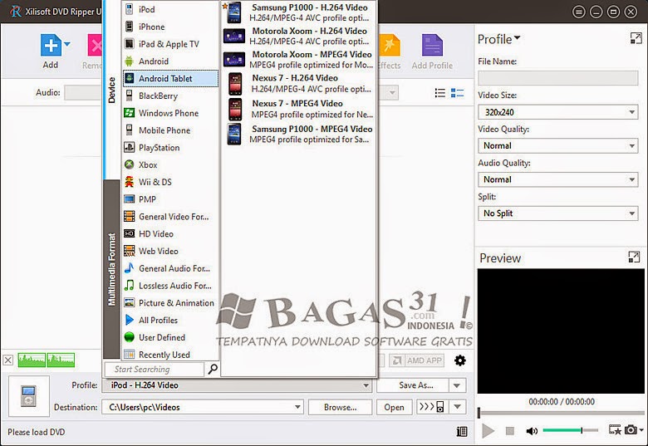
Task: Select the Web Video category
Action: [x=170, y=251]
